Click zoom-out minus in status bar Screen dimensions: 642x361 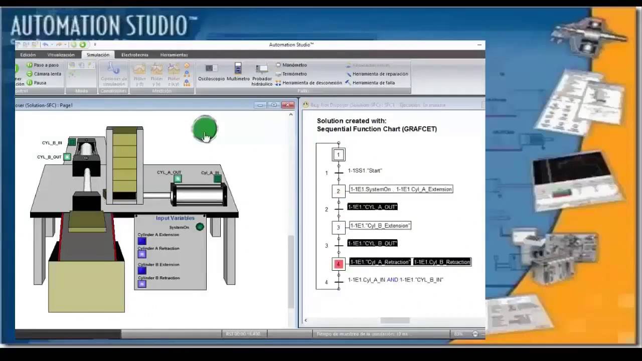point(475,334)
